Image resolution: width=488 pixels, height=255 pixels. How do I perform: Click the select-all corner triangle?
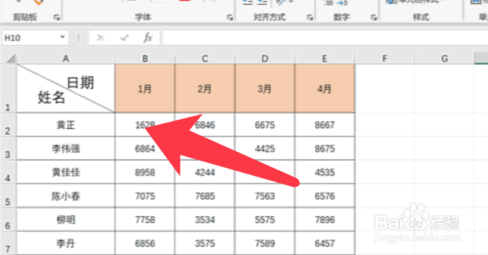click(11, 58)
